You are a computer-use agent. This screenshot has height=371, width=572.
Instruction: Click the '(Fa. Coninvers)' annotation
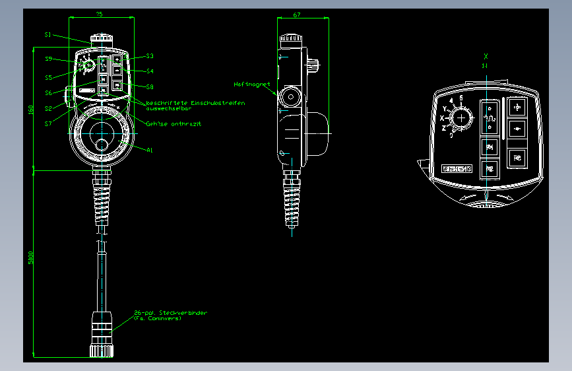pyautogui.click(x=157, y=318)
